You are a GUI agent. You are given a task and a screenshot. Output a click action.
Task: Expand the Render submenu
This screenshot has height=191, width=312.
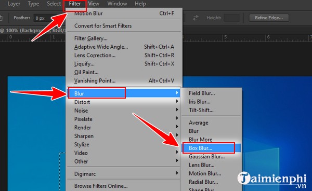click(124, 128)
